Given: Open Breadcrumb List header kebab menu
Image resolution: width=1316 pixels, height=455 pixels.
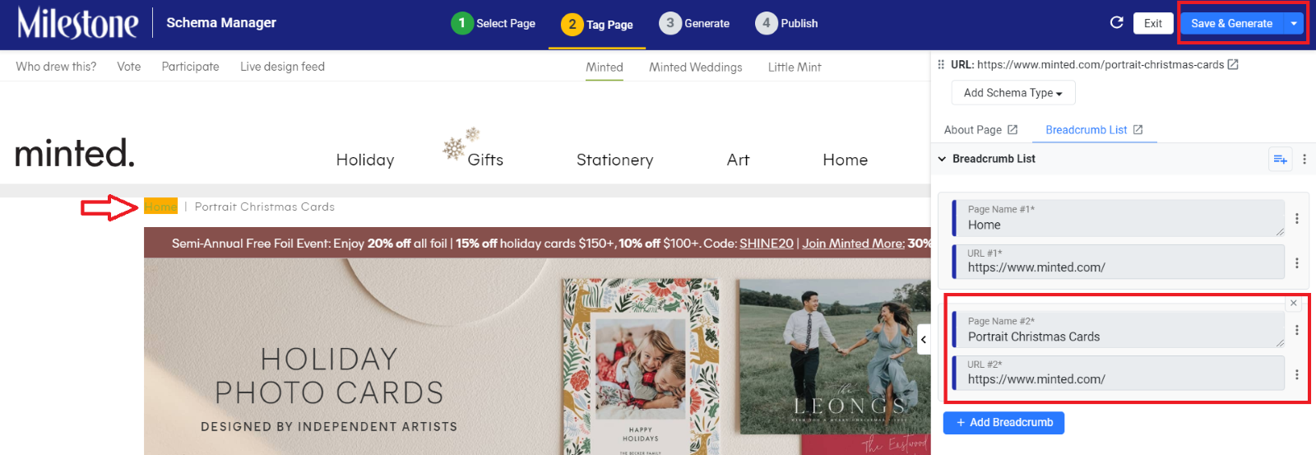Looking at the screenshot, I should tap(1304, 159).
